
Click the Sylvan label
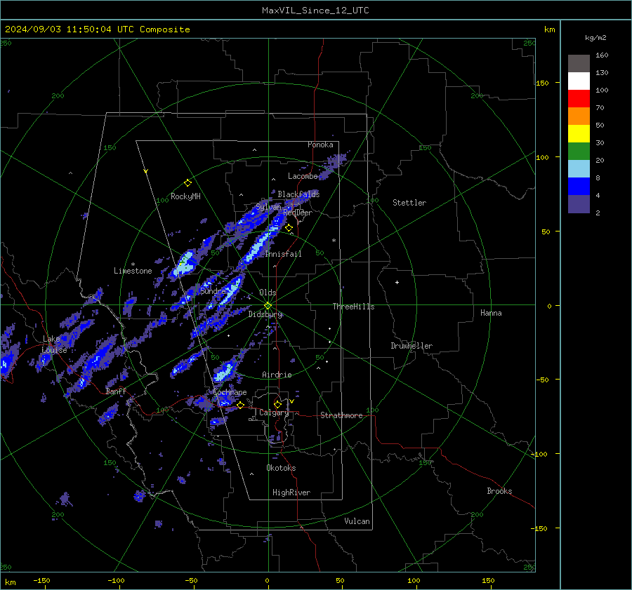(268, 207)
